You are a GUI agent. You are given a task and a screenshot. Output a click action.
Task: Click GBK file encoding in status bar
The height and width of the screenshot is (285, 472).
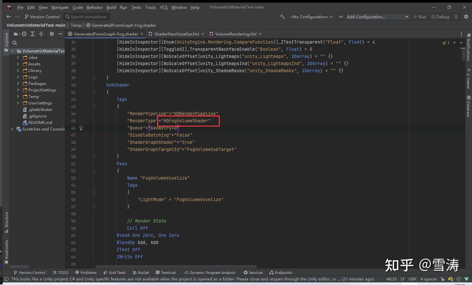[x=413, y=279]
